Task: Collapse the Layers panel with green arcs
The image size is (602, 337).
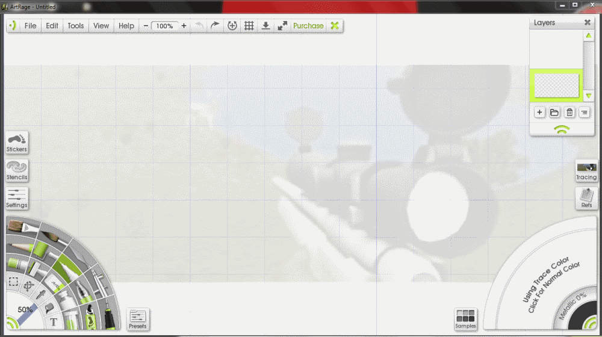Action: coord(562,130)
